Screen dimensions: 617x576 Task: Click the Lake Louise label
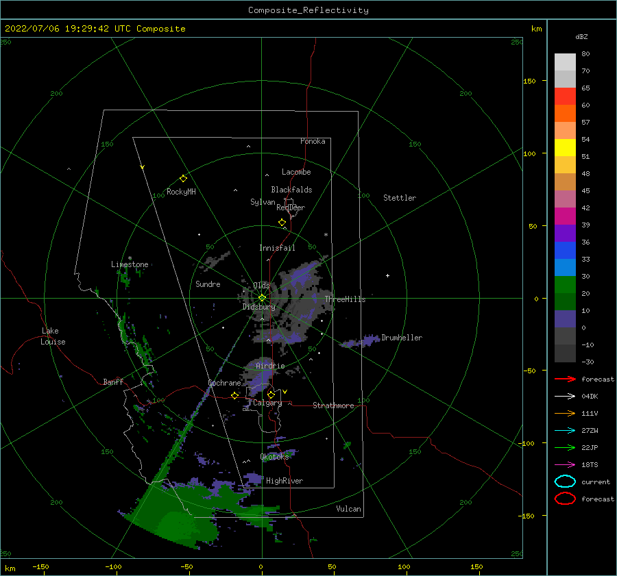tap(53, 336)
